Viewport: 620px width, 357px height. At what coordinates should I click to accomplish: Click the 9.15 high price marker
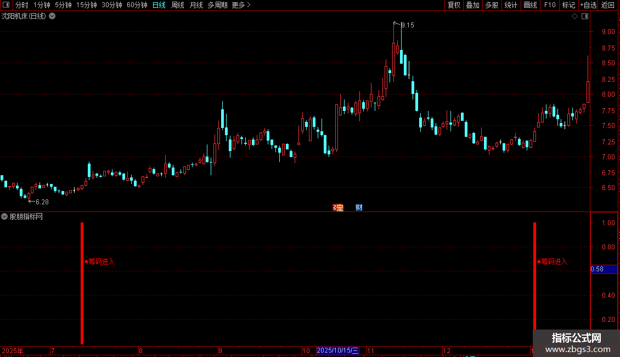click(x=407, y=25)
